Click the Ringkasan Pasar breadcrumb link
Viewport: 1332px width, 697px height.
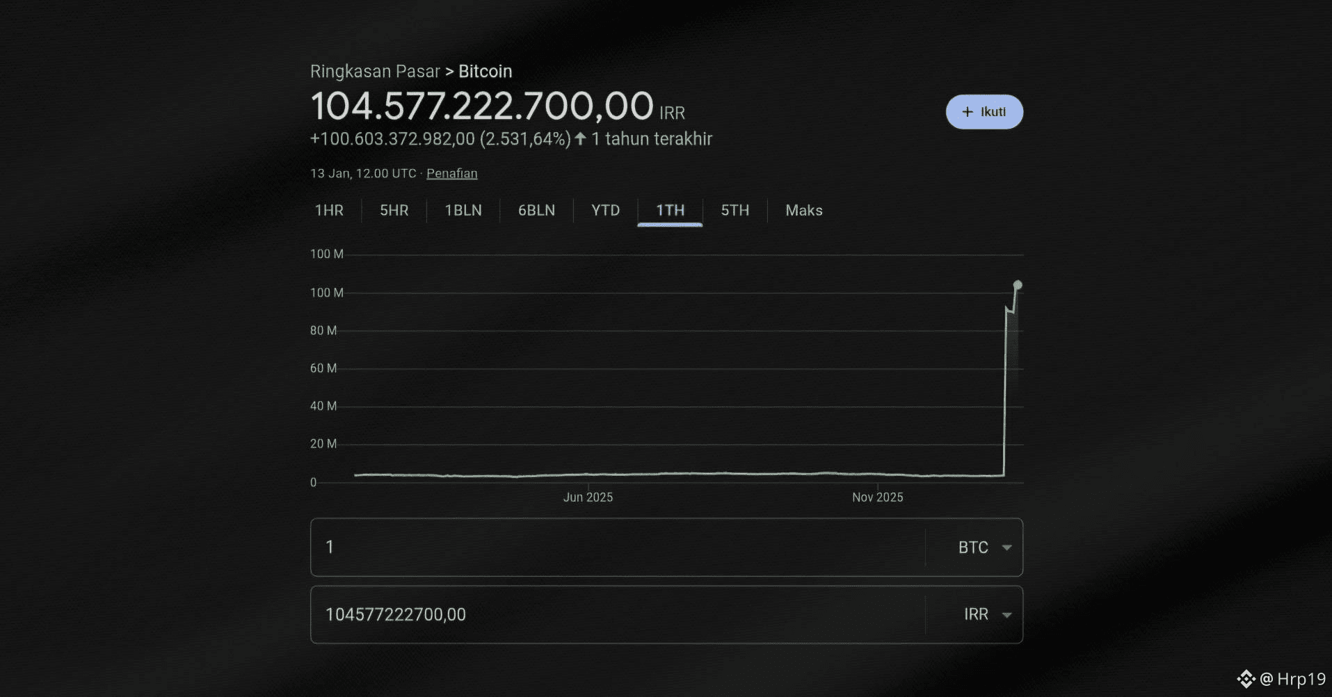(375, 72)
